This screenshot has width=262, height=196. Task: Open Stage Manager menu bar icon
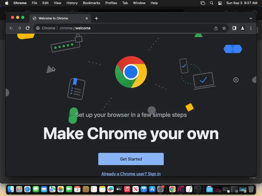(x=203, y=3)
